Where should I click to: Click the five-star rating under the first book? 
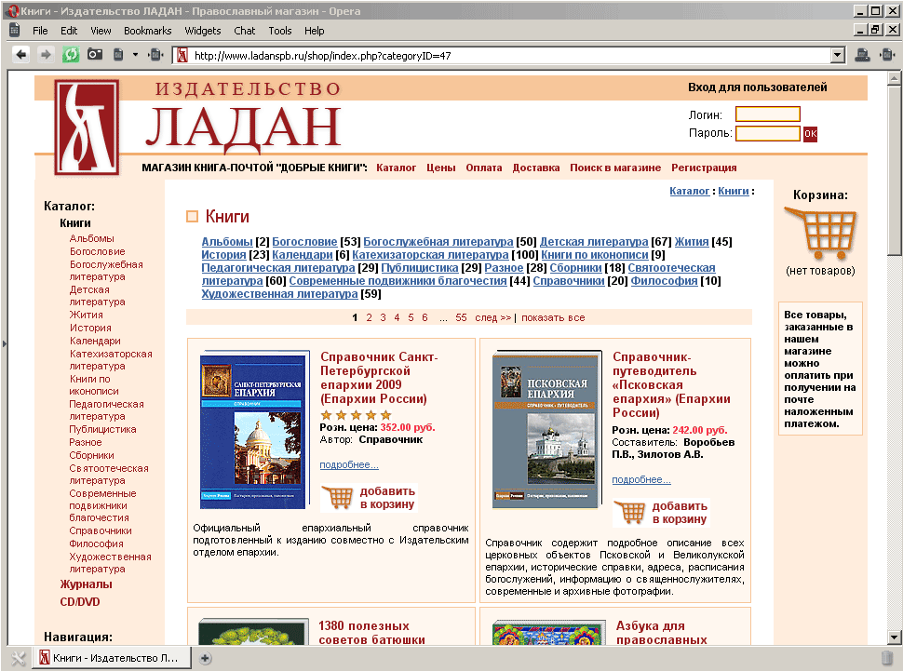click(356, 415)
